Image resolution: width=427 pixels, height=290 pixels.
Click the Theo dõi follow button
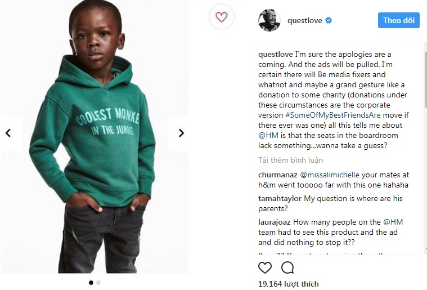point(398,20)
